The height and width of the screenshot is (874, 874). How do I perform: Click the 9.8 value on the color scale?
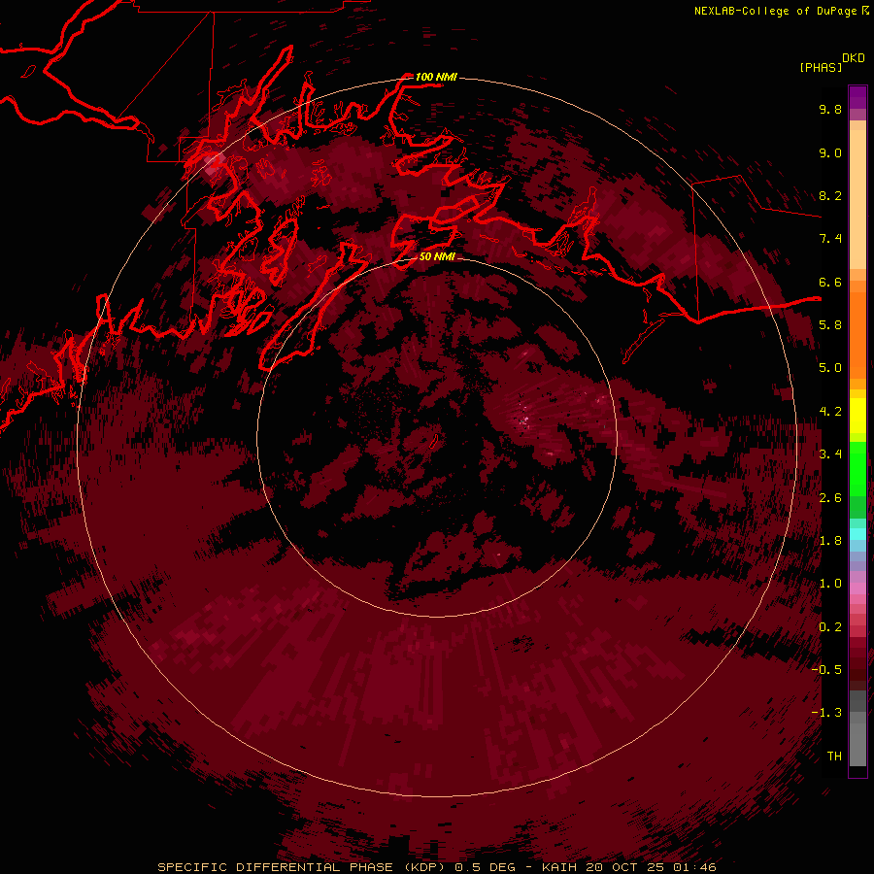pos(830,110)
